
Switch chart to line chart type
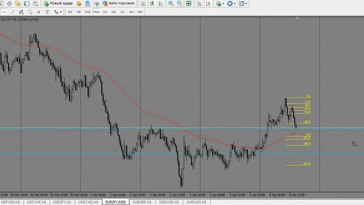[161, 3]
